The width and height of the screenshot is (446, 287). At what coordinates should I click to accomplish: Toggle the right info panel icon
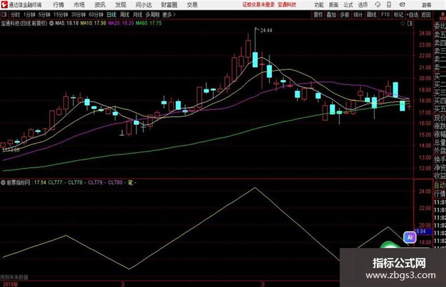tap(410, 24)
